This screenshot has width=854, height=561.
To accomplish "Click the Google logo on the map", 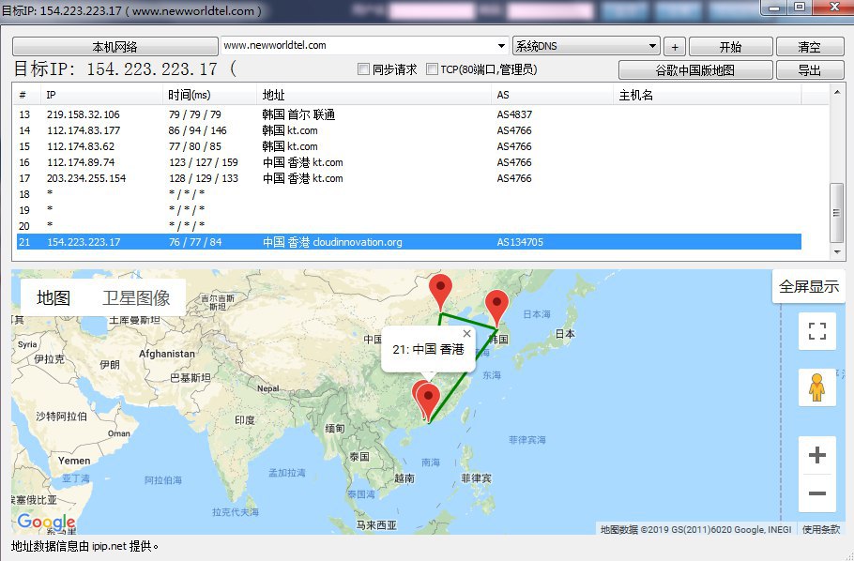I will click(x=46, y=523).
